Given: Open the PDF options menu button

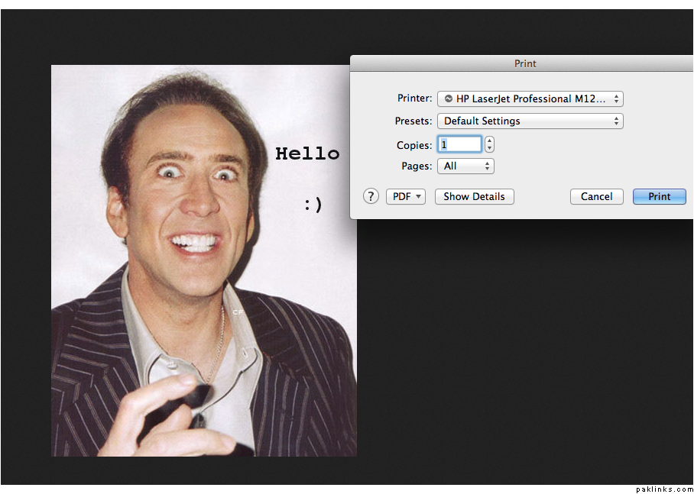Looking at the screenshot, I should (405, 196).
